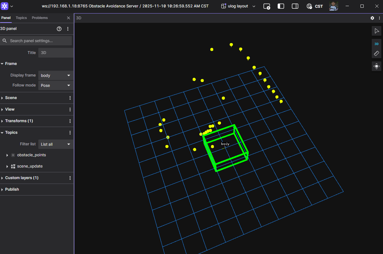Image resolution: width=383 pixels, height=254 pixels.
Task: Click the Foxglove app logo menu
Action: tap(5, 6)
